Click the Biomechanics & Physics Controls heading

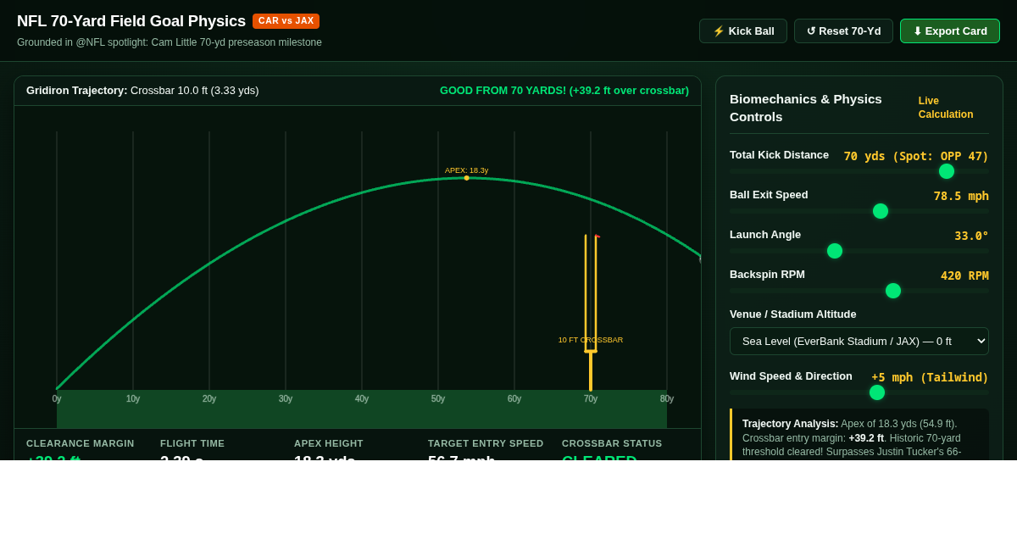point(806,108)
